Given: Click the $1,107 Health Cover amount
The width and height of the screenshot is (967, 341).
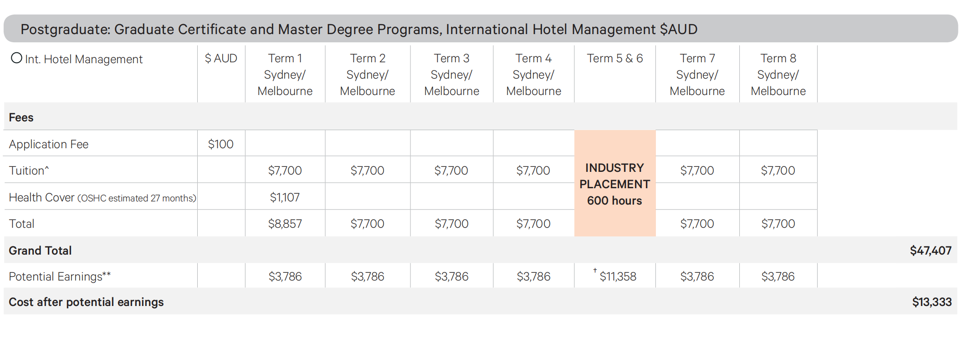Looking at the screenshot, I should coord(285,197).
